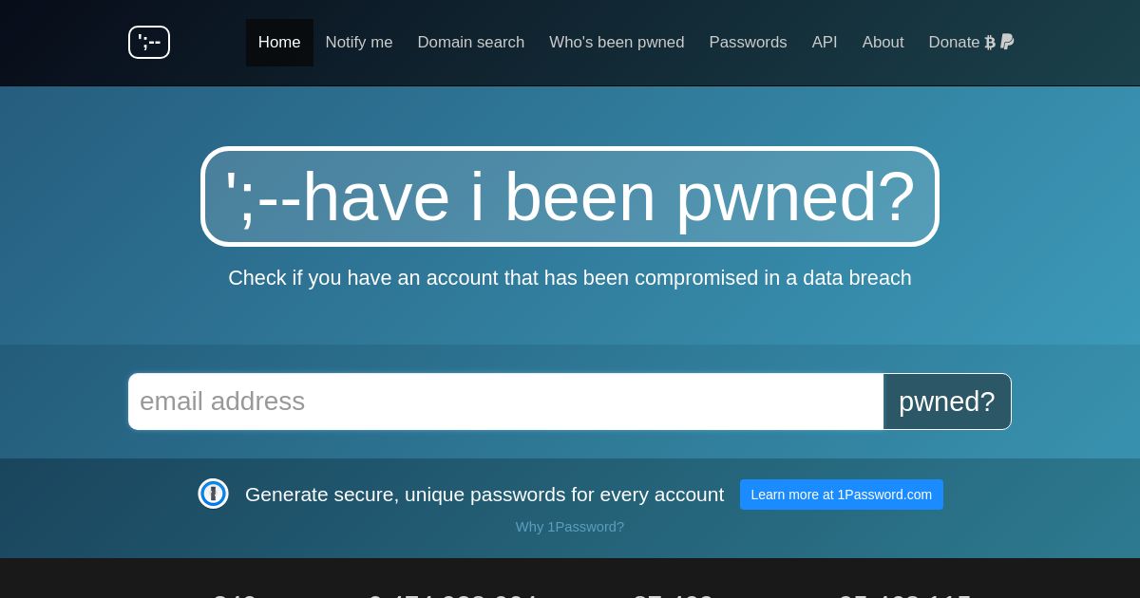Click the large ';--have i been pwned? banner
The height and width of the screenshot is (598, 1140).
[570, 196]
